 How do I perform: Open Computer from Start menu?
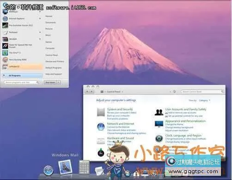point(50,48)
